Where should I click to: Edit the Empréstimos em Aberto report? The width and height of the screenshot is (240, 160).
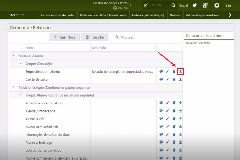click(168, 71)
